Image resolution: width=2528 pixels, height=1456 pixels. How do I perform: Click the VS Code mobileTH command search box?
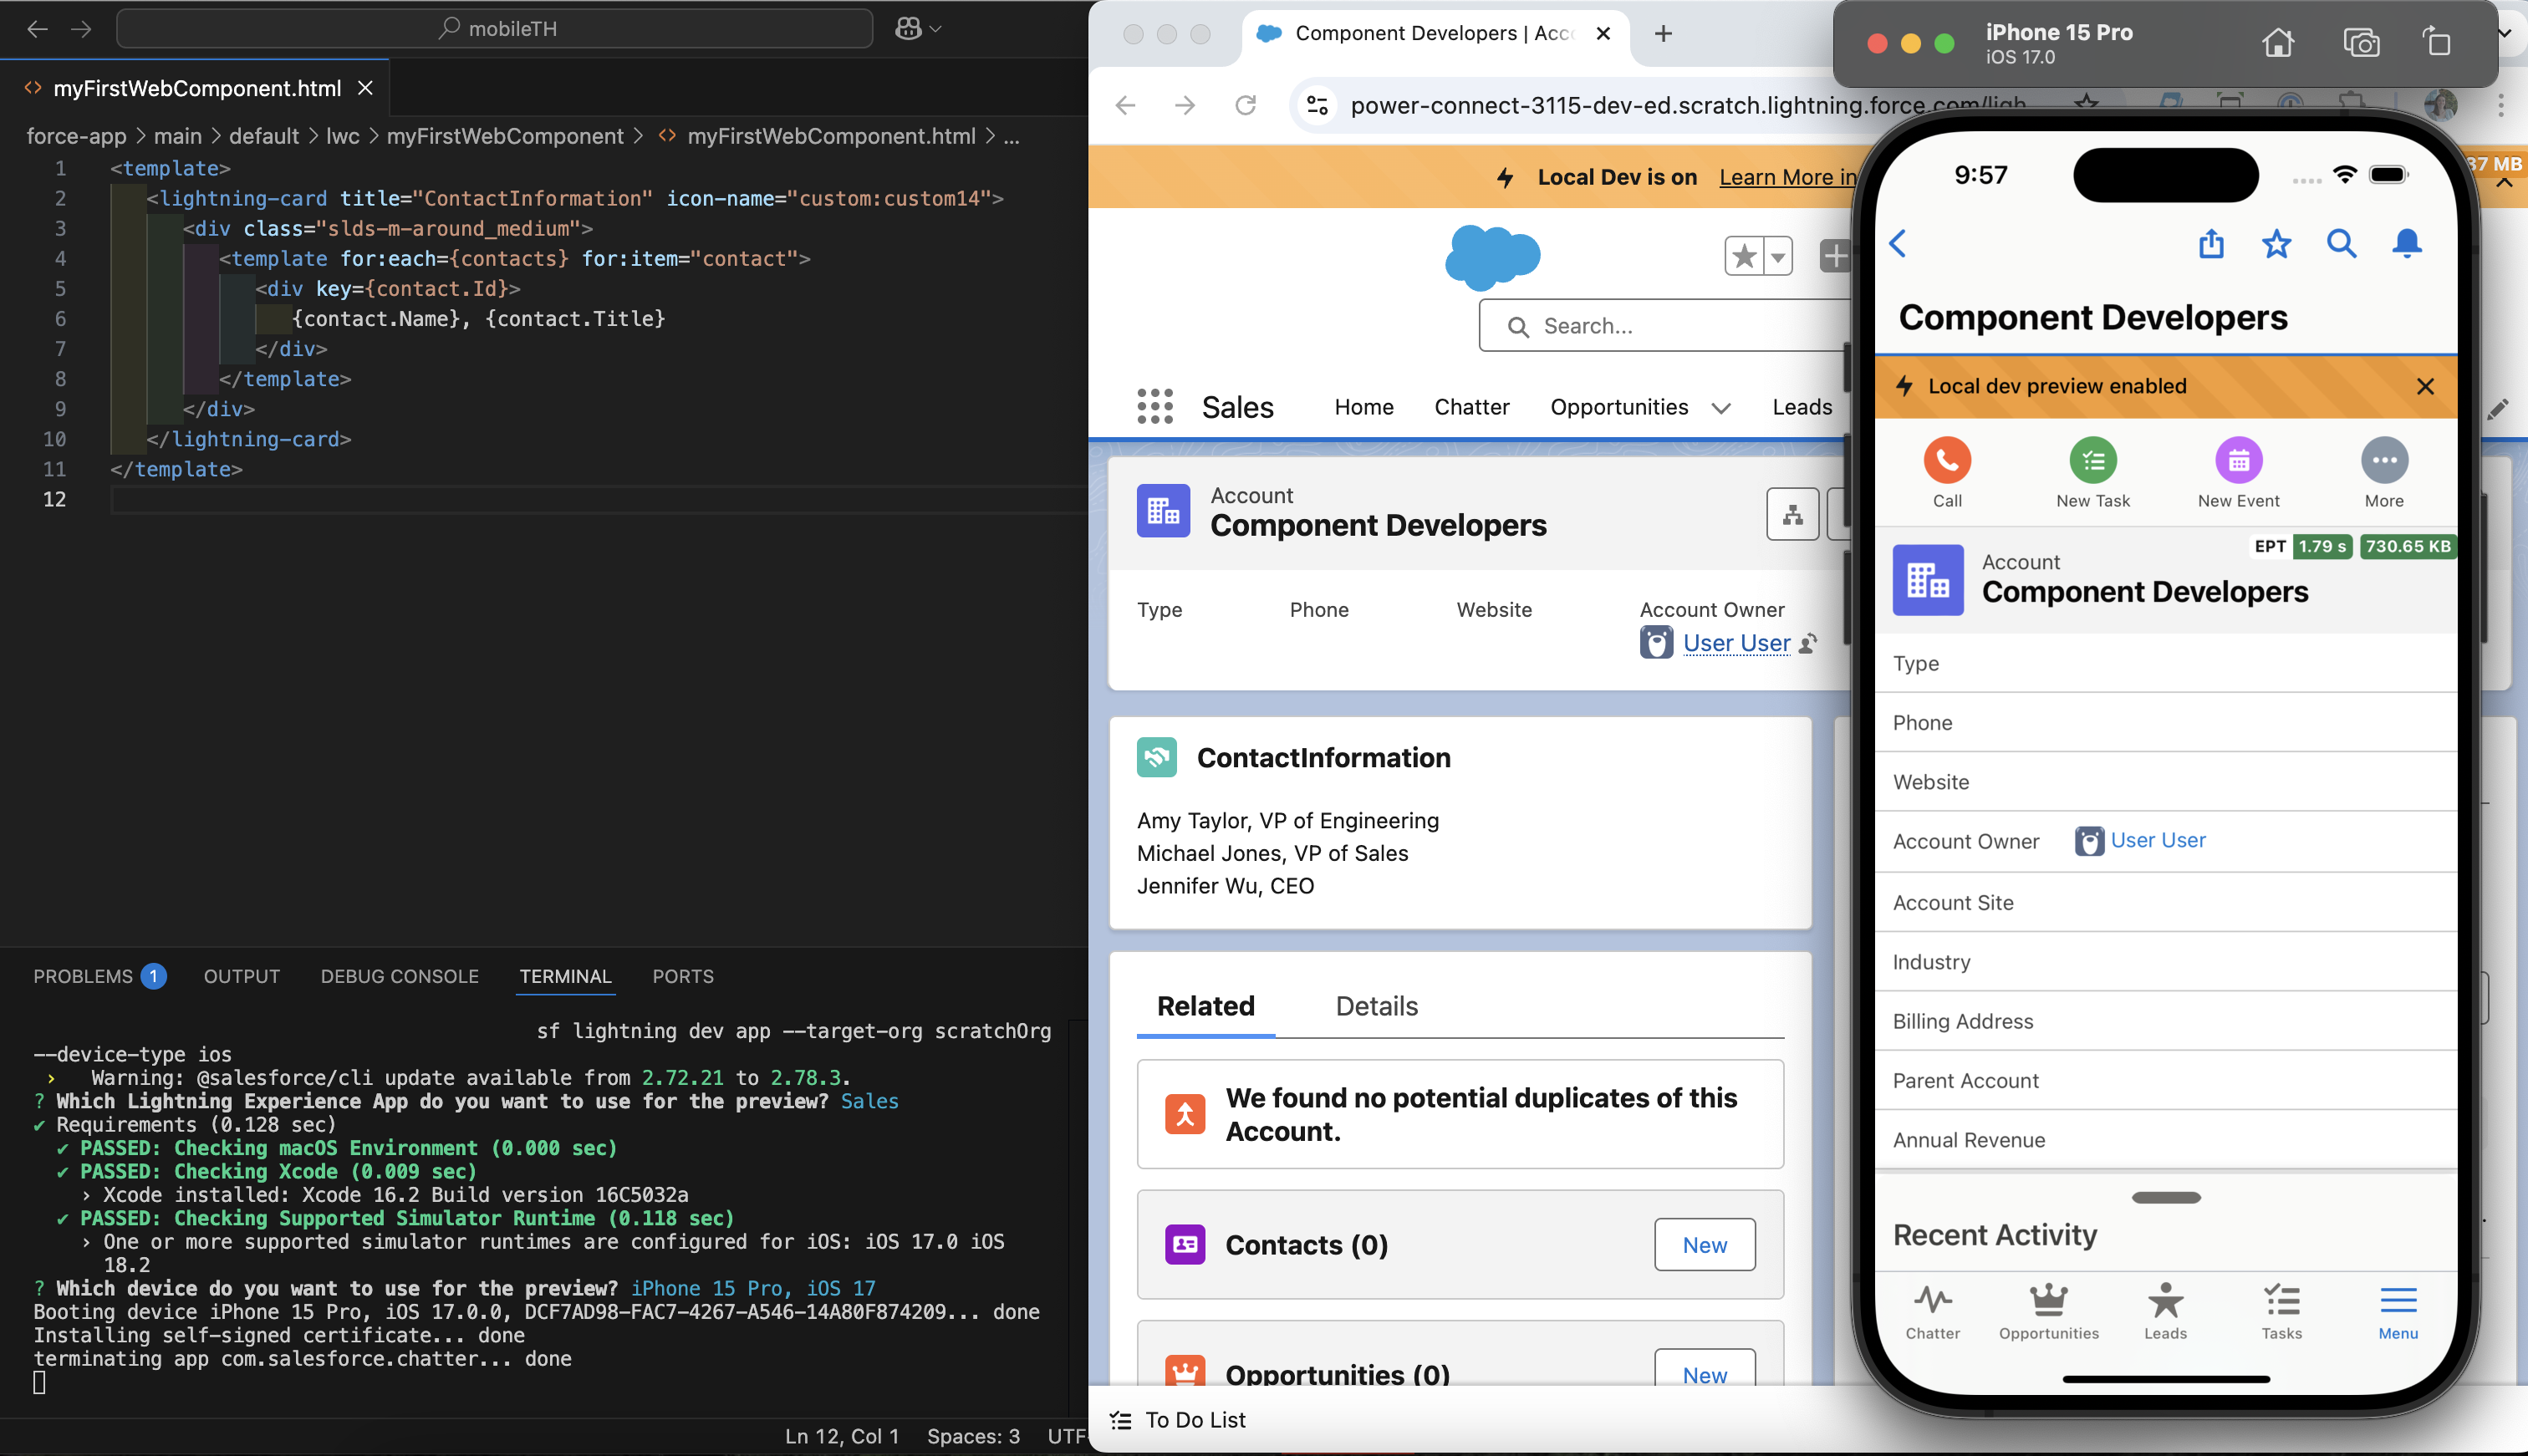495,29
